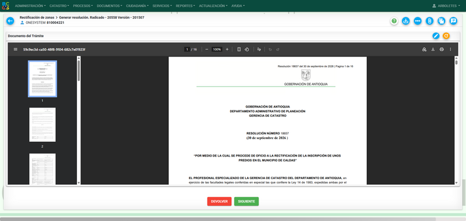Image resolution: width=466 pixels, height=221 pixels.
Task: Open the CATASTRO dropdown menu
Action: tap(59, 6)
